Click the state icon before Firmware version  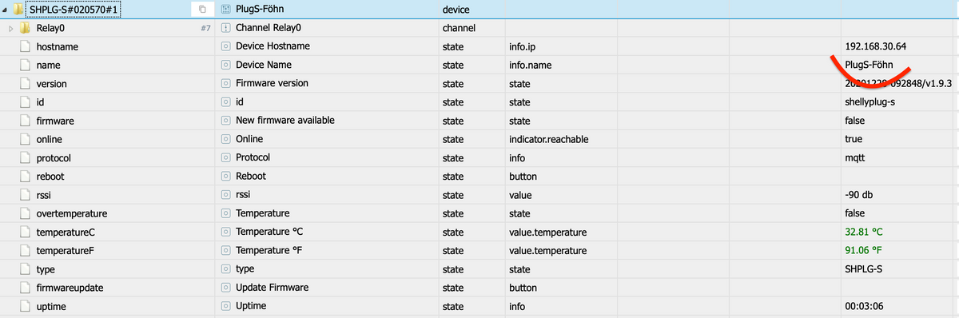(225, 83)
